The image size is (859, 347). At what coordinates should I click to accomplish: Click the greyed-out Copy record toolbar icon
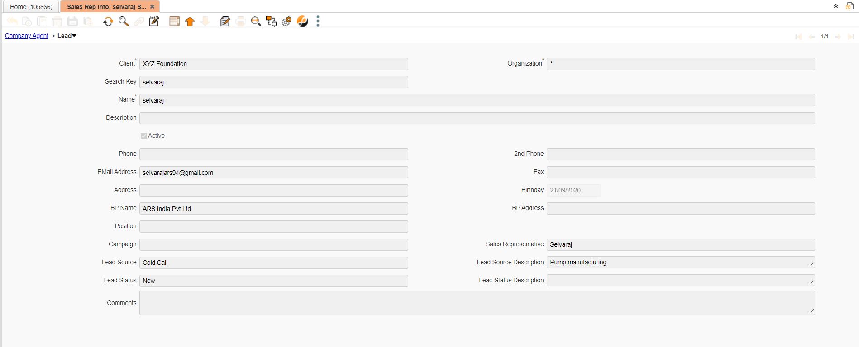coord(42,21)
